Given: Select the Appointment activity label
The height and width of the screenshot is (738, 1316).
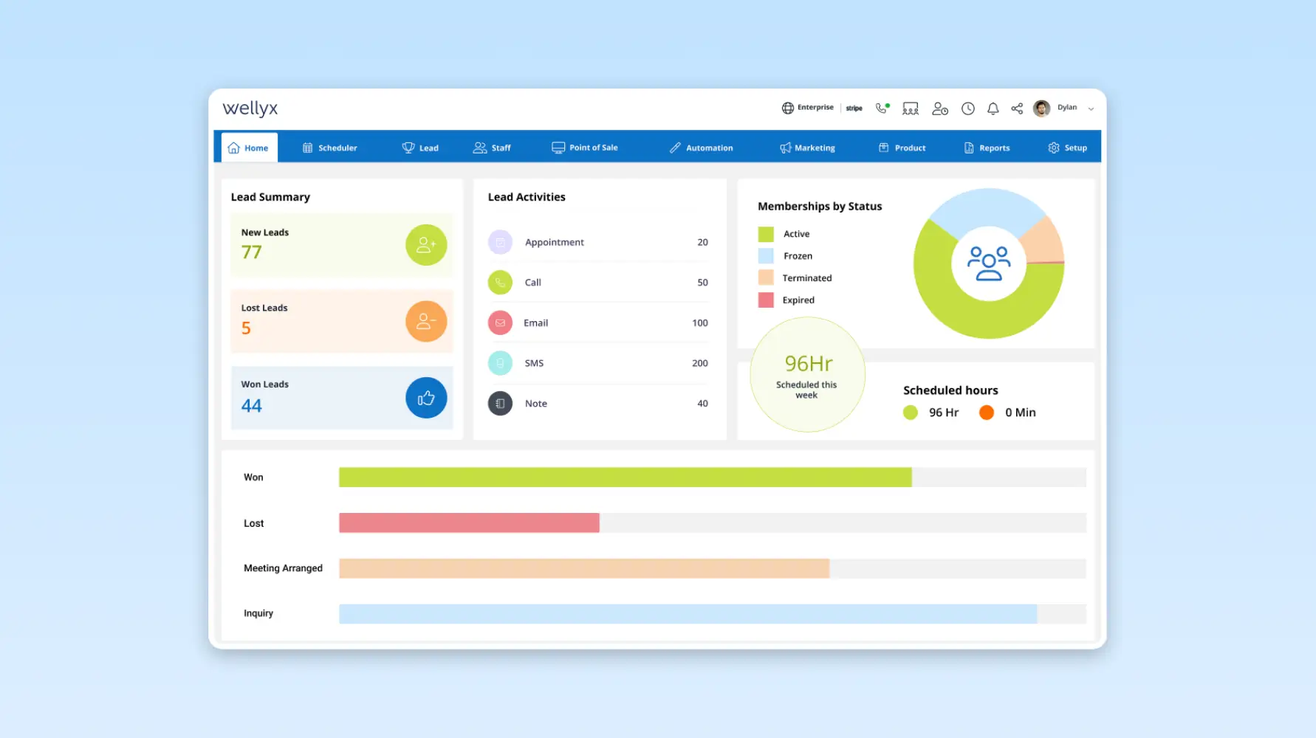Looking at the screenshot, I should click(x=554, y=242).
